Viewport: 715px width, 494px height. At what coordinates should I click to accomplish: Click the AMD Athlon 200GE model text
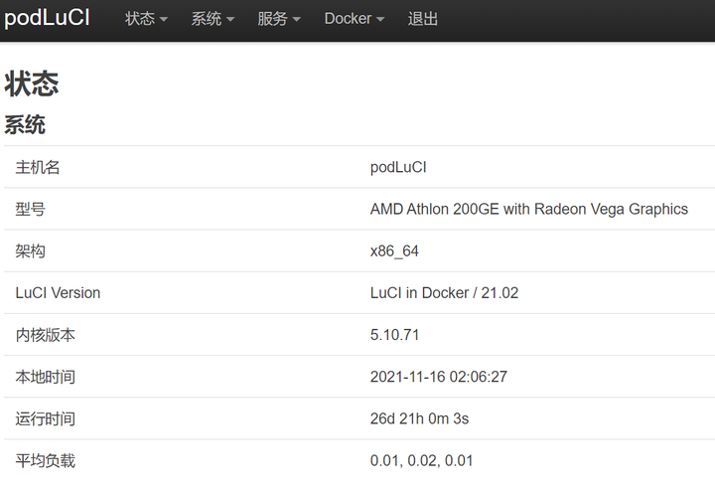coord(528,209)
